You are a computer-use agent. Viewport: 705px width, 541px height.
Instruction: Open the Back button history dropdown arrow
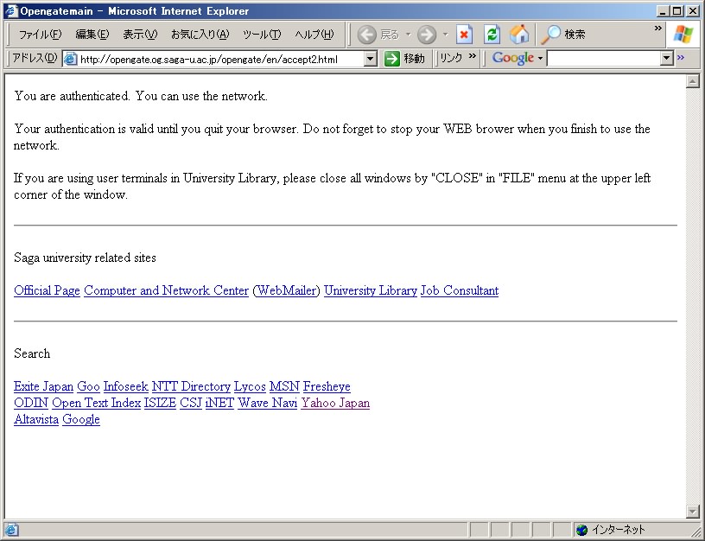pyautogui.click(x=408, y=35)
